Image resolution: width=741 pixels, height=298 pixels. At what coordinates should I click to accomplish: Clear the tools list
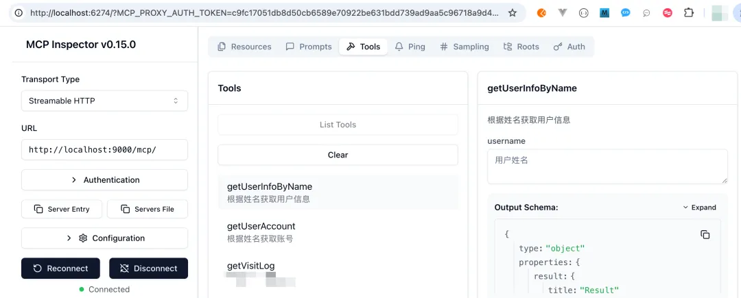click(338, 155)
